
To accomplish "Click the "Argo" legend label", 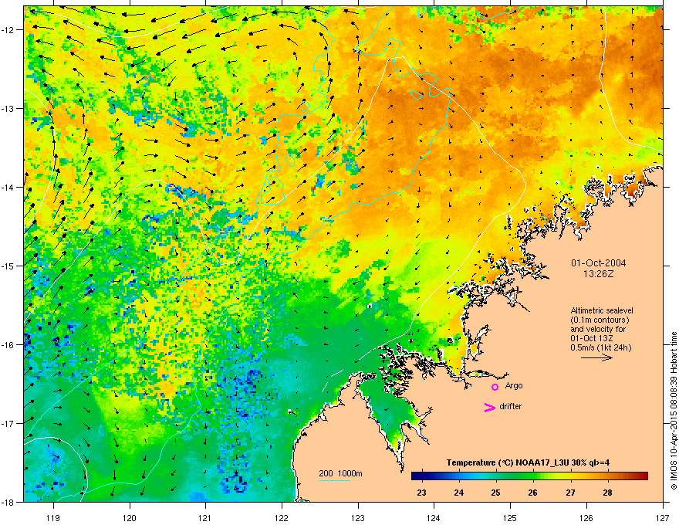I will (x=514, y=385).
